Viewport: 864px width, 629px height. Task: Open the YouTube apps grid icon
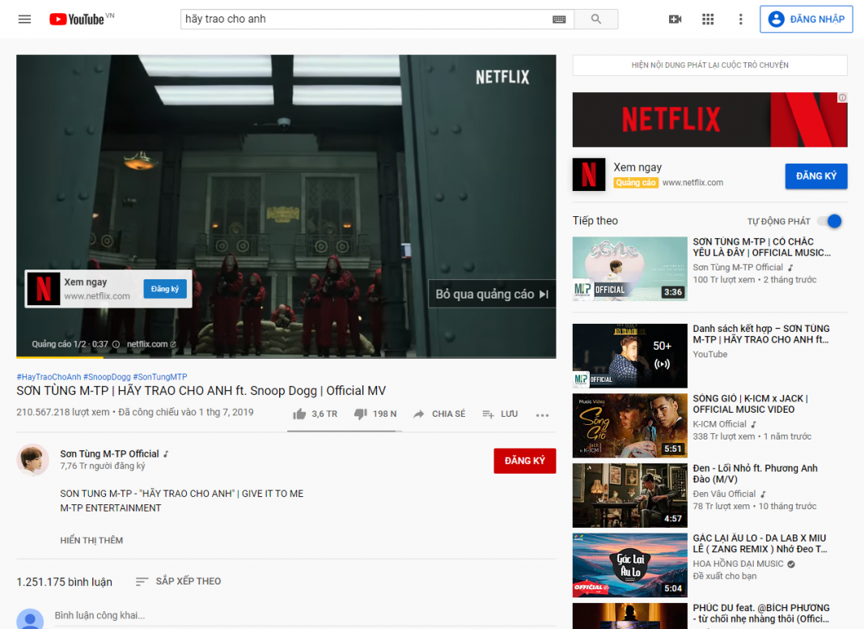pyautogui.click(x=708, y=19)
